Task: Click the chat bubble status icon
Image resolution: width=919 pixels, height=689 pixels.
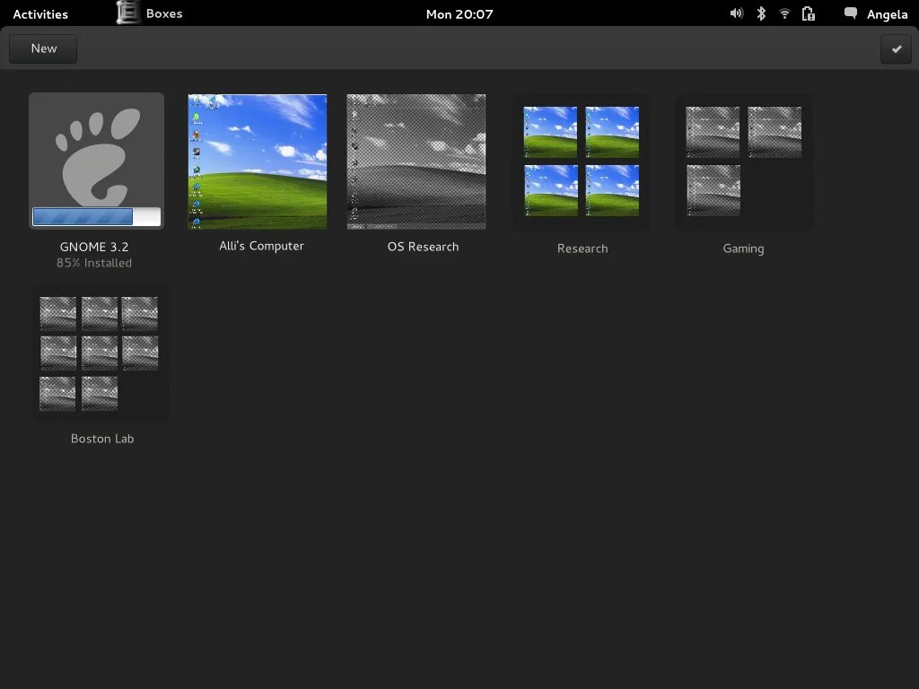Action: (x=851, y=13)
